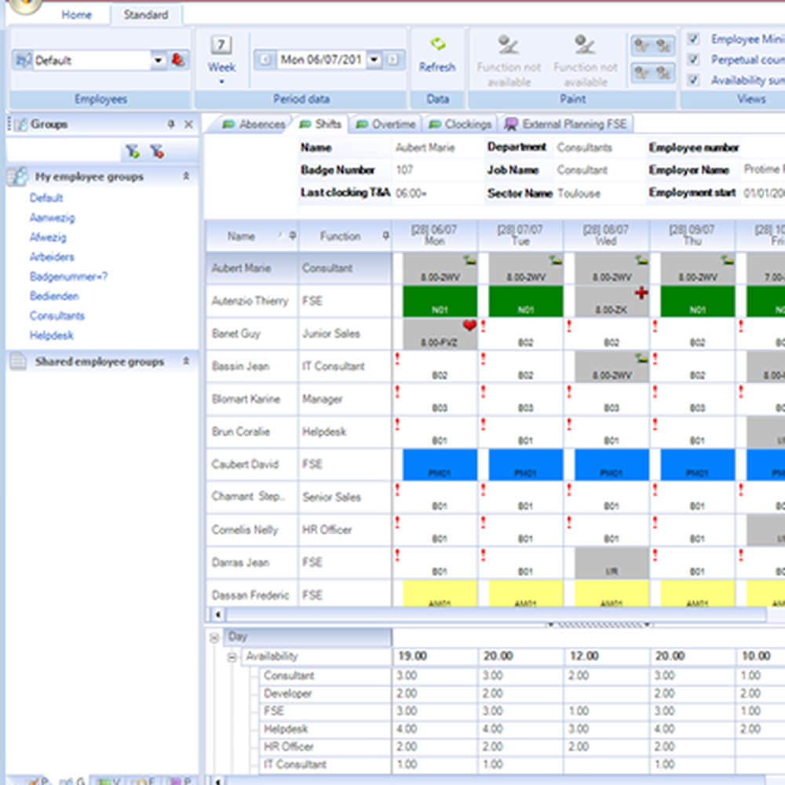Collapse the Day tree node
The width and height of the screenshot is (785, 785).
tap(214, 637)
